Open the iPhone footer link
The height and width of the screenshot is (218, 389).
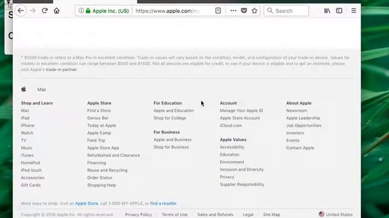tap(27, 125)
